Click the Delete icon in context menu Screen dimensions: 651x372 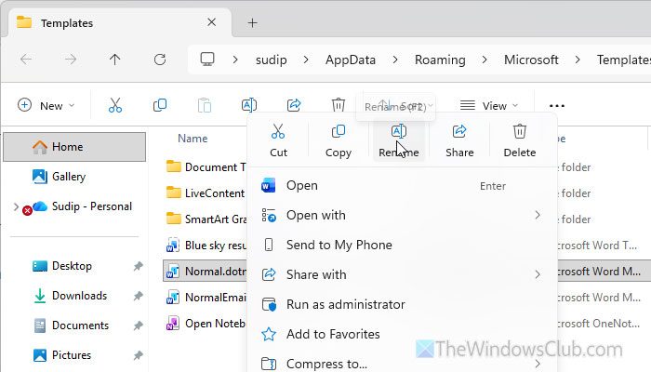click(519, 132)
